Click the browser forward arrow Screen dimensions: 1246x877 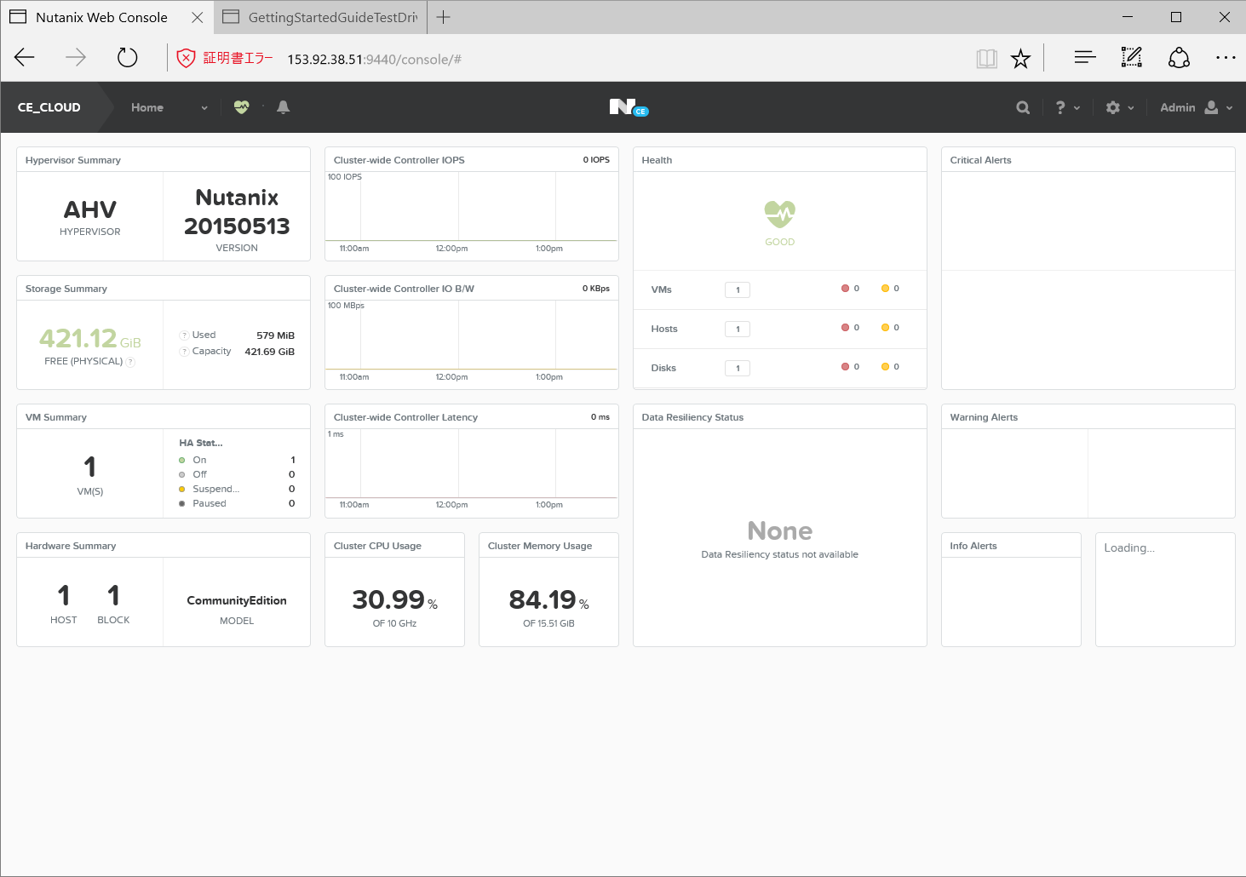point(76,58)
